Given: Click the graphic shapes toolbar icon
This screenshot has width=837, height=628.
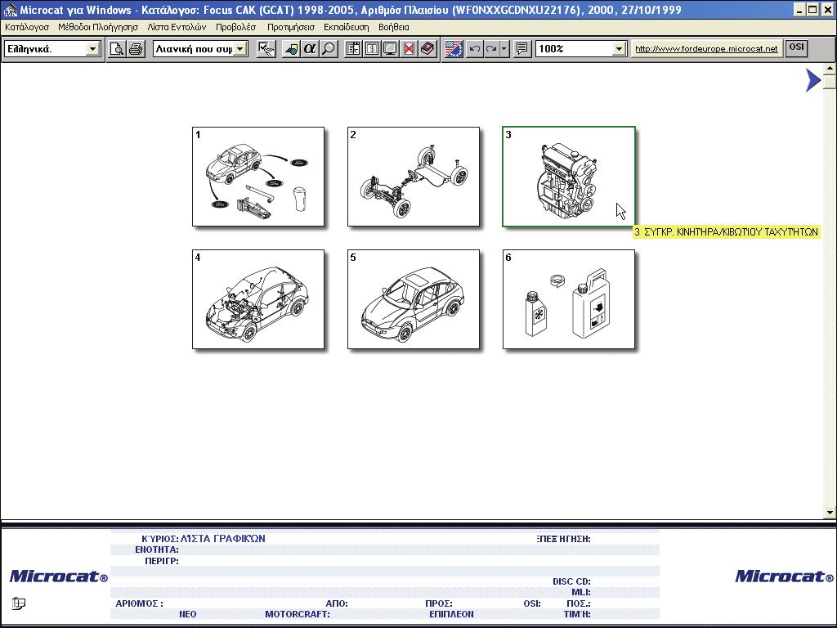Looking at the screenshot, I should pyautogui.click(x=291, y=49).
